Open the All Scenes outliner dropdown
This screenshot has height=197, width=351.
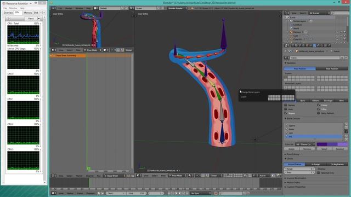[319, 13]
